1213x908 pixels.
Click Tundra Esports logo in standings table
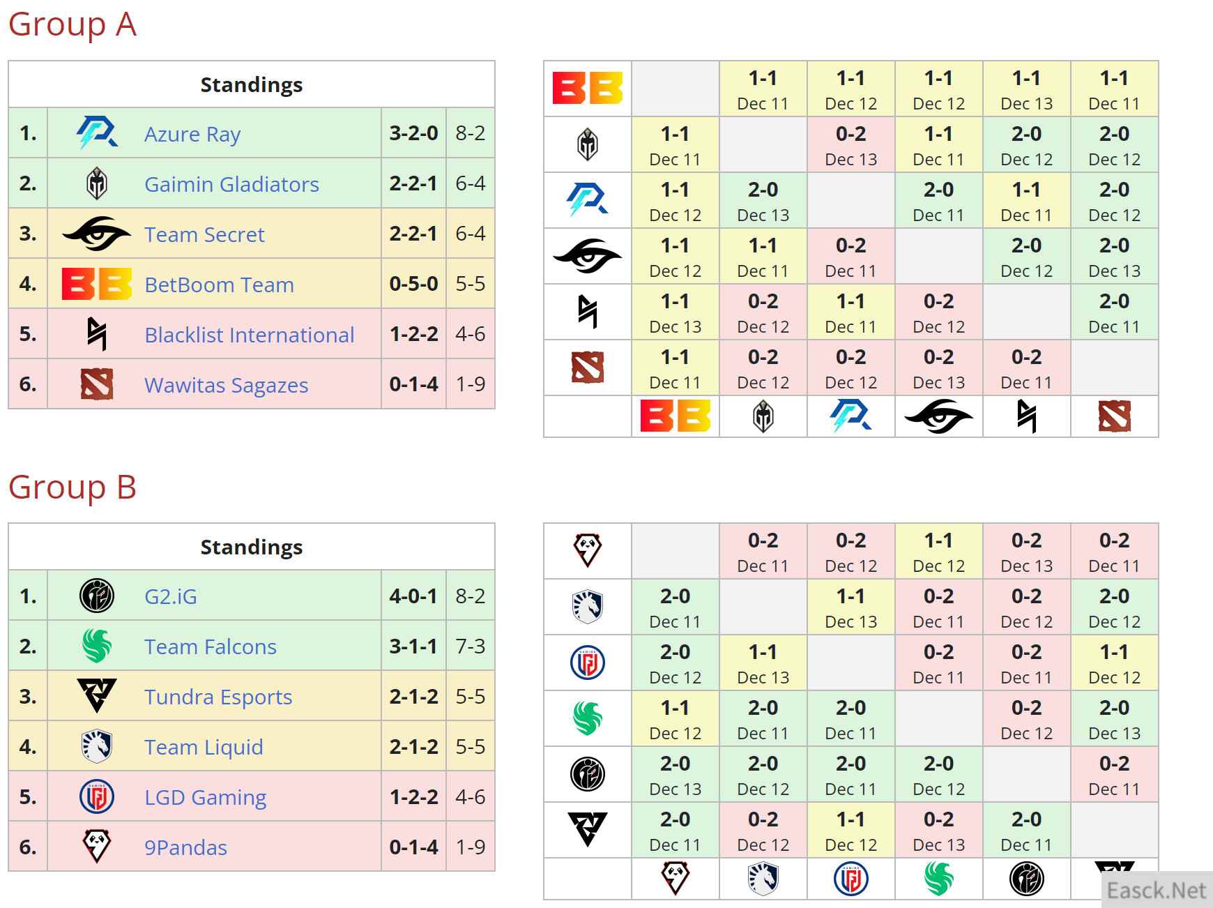[96, 696]
